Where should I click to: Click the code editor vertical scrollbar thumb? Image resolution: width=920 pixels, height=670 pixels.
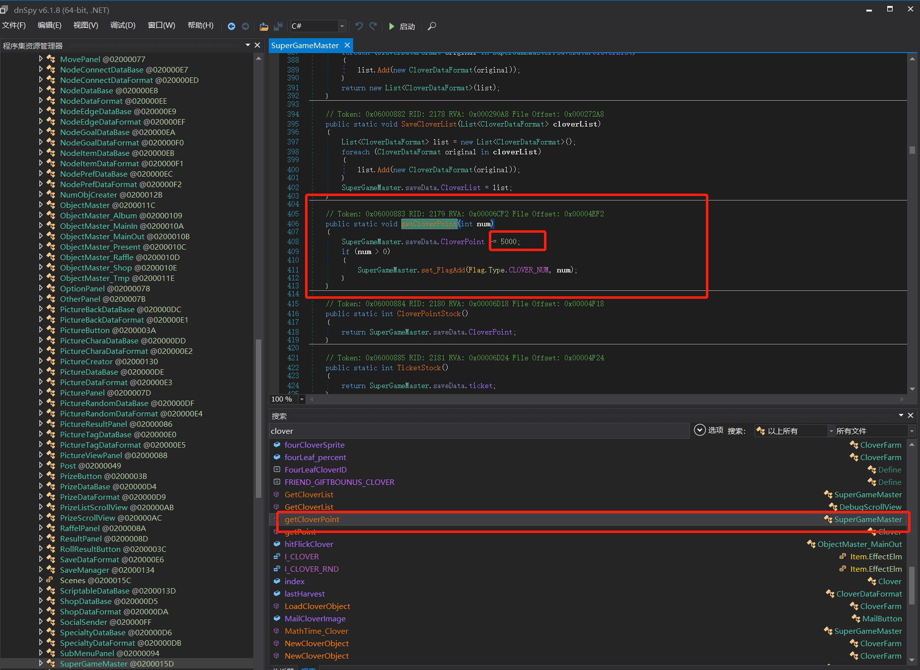pyautogui.click(x=912, y=150)
